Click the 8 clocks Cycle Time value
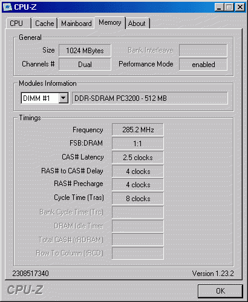Viewport: 248px width, 302px height. click(138, 199)
